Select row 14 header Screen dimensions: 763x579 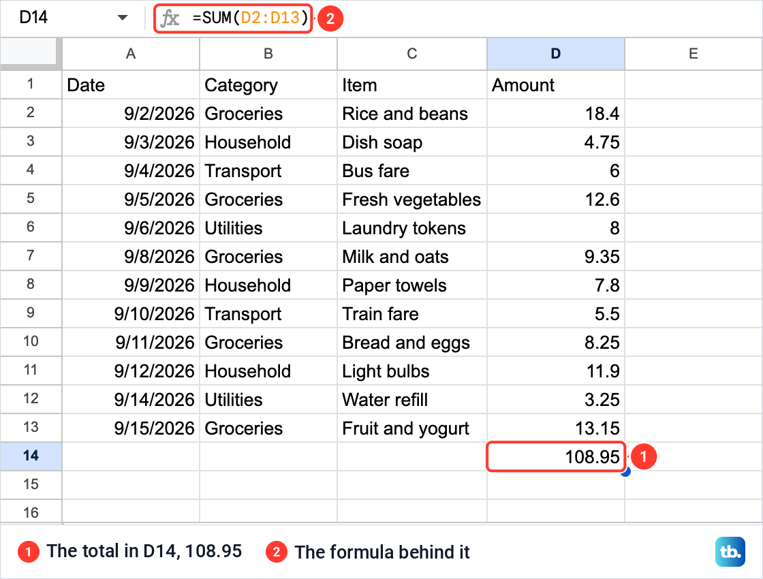tap(31, 456)
